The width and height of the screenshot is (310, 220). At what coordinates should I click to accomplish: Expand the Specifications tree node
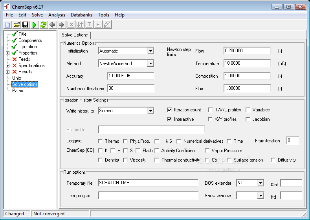7,66
